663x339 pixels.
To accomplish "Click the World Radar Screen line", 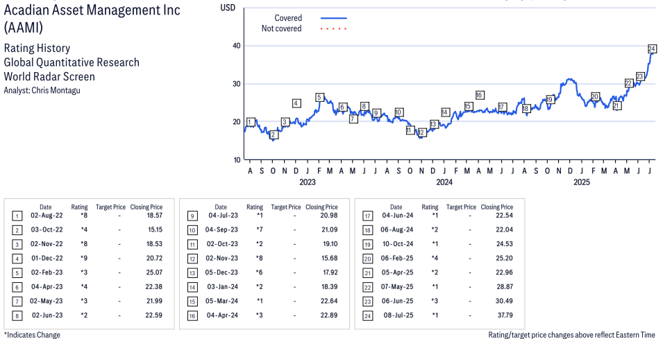I will point(49,76).
